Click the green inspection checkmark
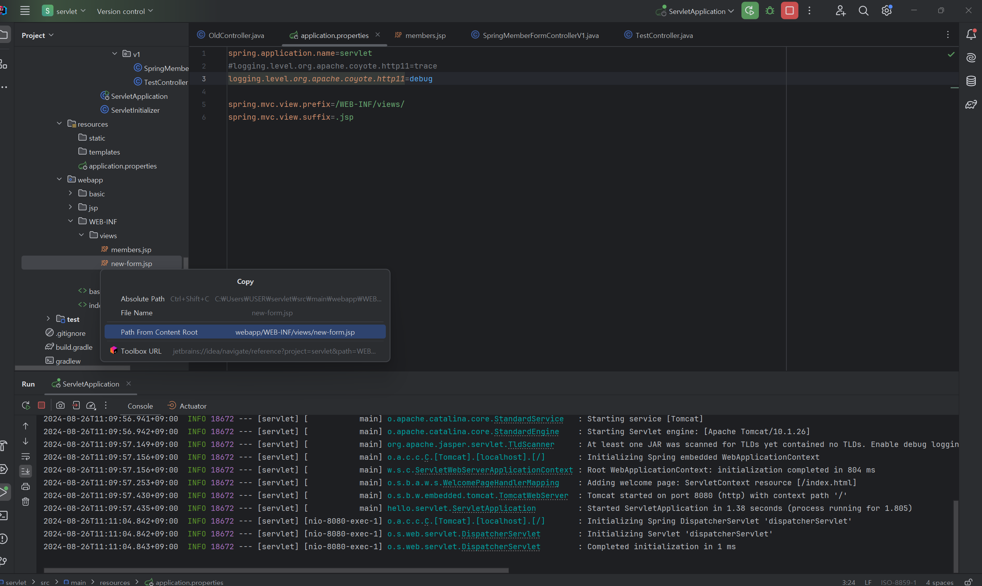Image resolution: width=982 pixels, height=586 pixels. 951,54
